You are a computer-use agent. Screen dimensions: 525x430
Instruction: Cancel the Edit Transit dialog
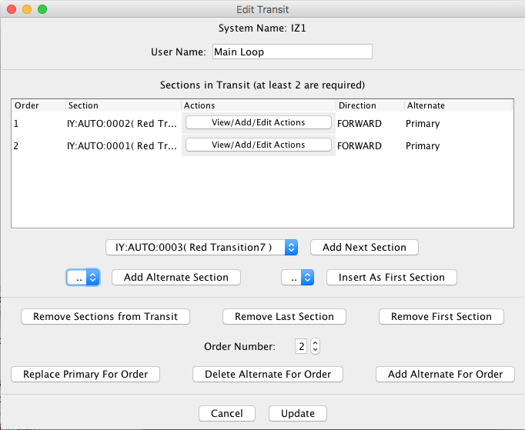(226, 413)
